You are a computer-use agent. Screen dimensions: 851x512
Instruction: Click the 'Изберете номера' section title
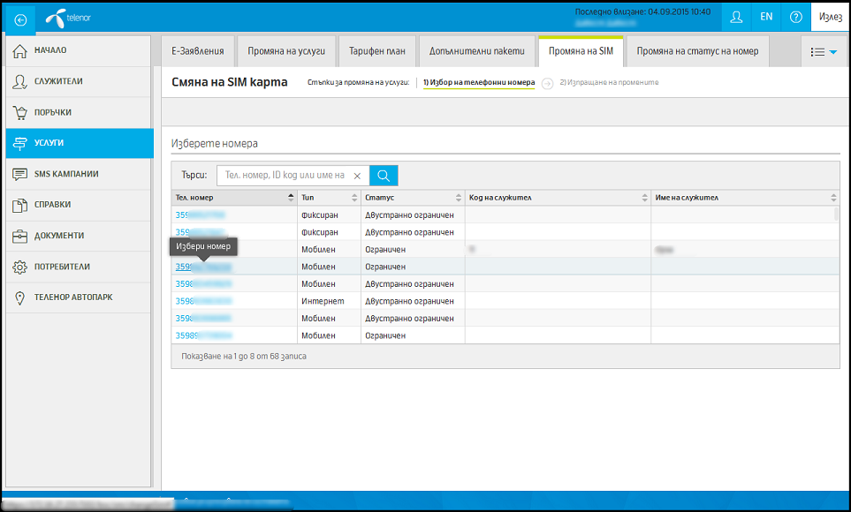[215, 144]
